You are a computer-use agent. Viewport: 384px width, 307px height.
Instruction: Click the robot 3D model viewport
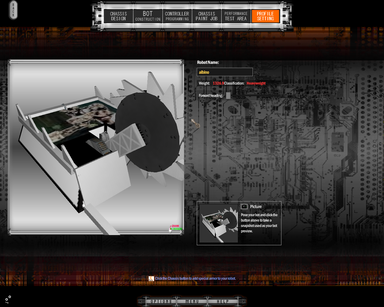tap(96, 147)
